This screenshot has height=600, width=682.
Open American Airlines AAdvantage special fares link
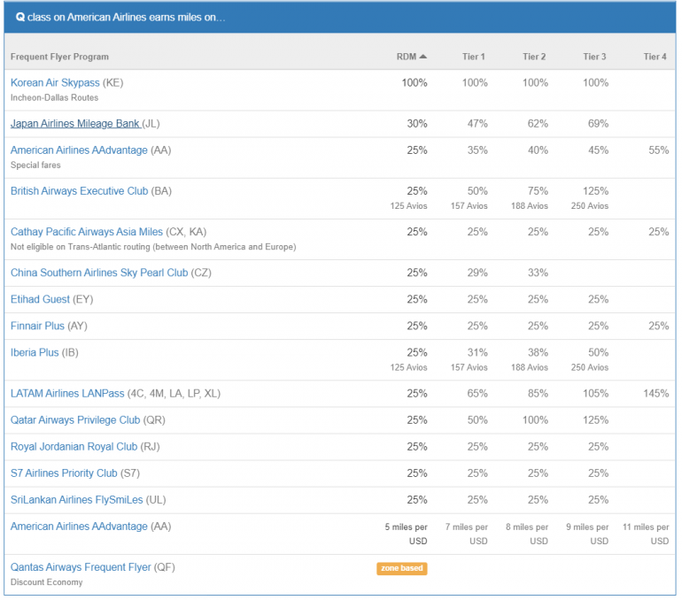pyautogui.click(x=79, y=150)
